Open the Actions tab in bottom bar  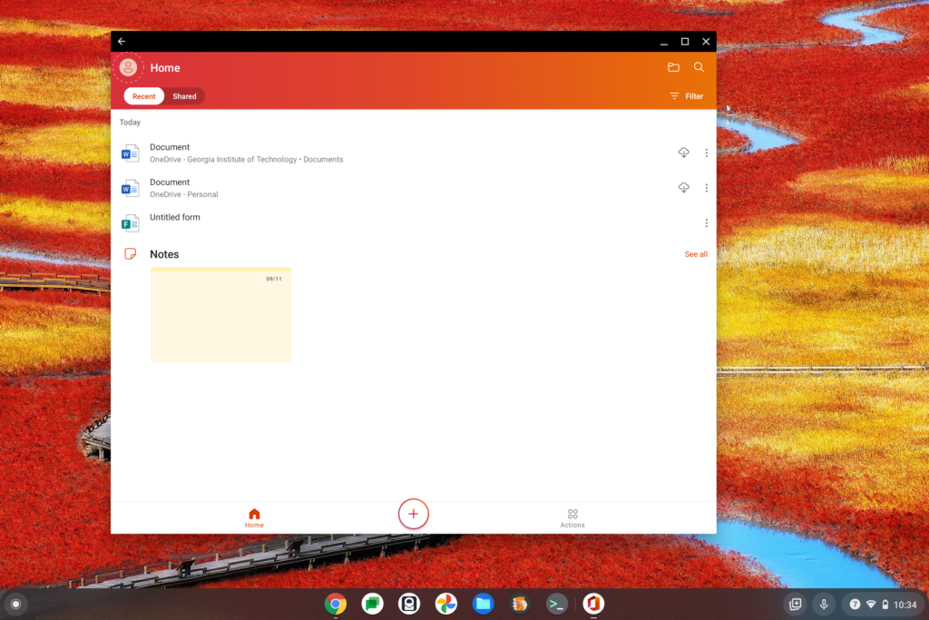pyautogui.click(x=572, y=517)
